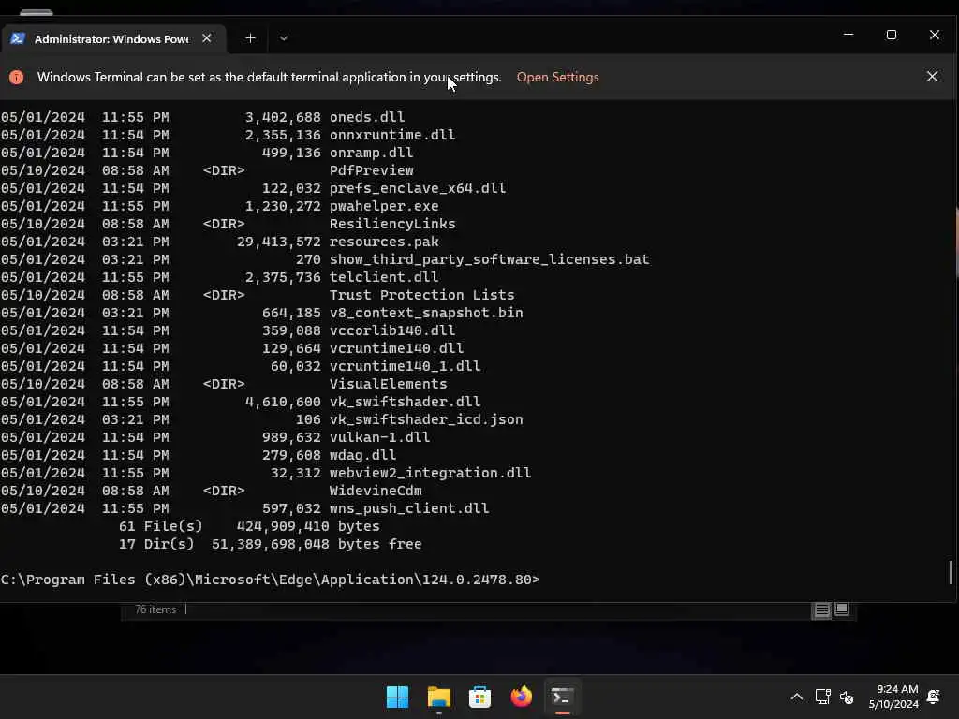Click the 17 Dir(s) bytes free line
959x719 pixels.
(270, 544)
